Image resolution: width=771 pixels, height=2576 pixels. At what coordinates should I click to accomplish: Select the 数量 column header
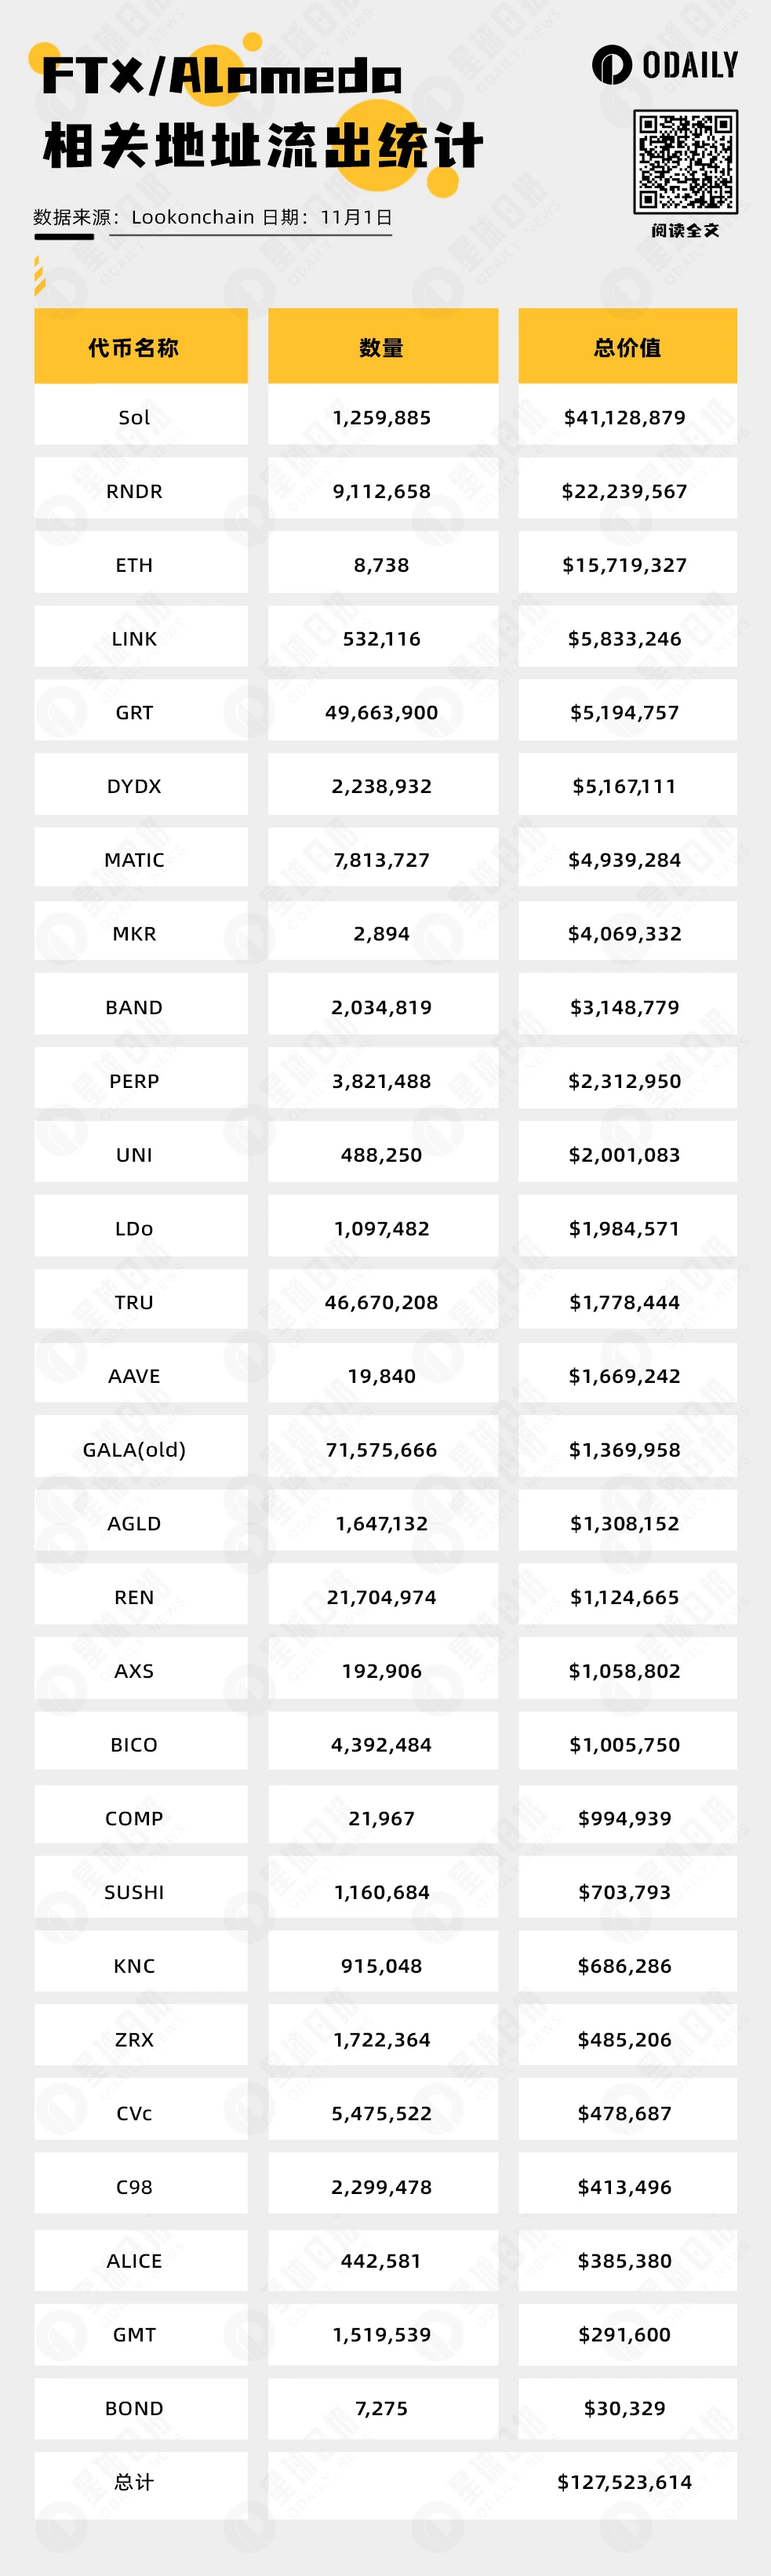382,347
